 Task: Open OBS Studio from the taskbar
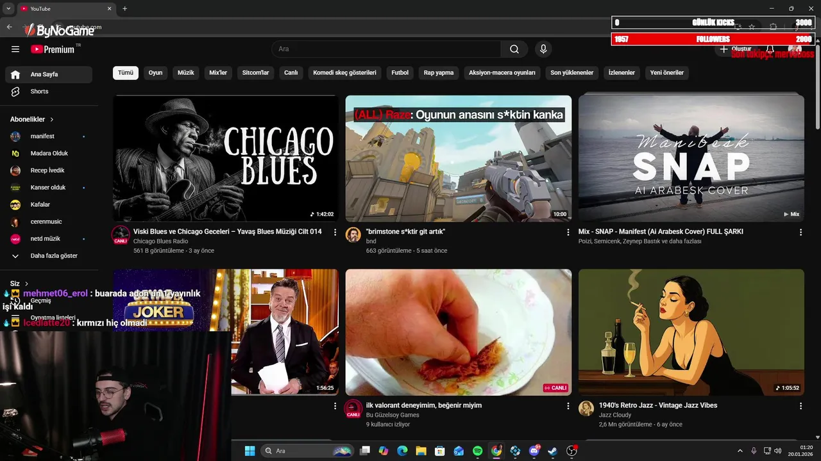571,451
